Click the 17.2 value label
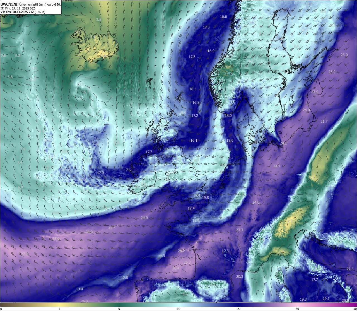357x311 pixels. (195, 116)
